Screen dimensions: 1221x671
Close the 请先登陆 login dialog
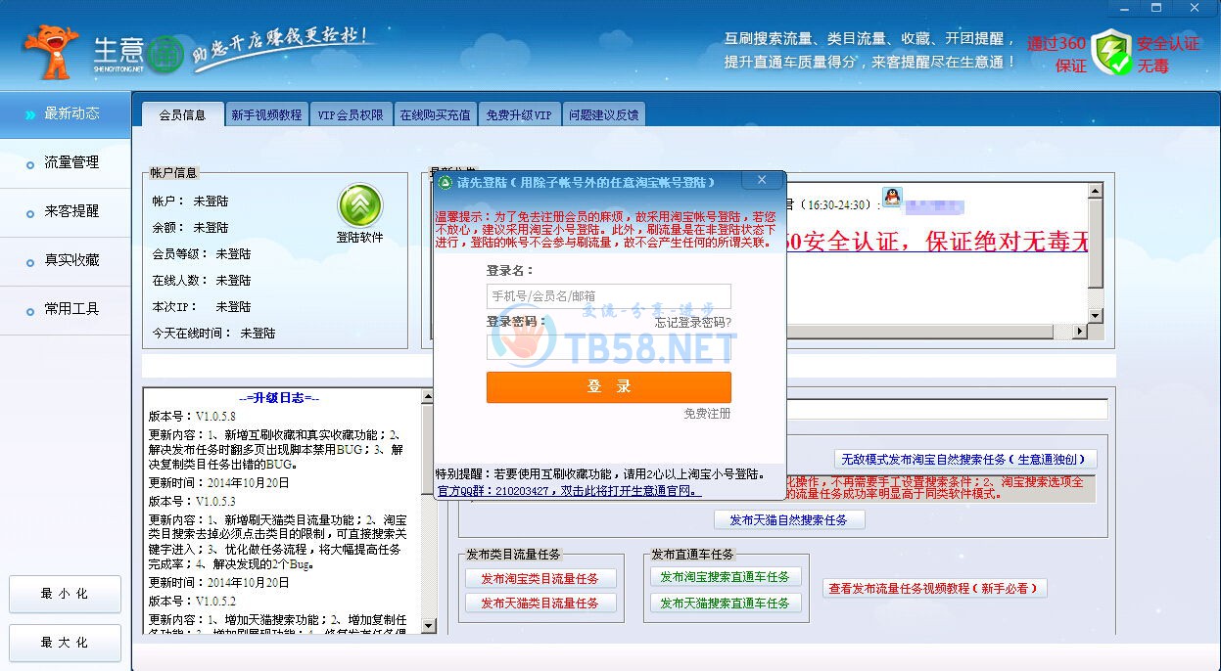click(x=762, y=181)
